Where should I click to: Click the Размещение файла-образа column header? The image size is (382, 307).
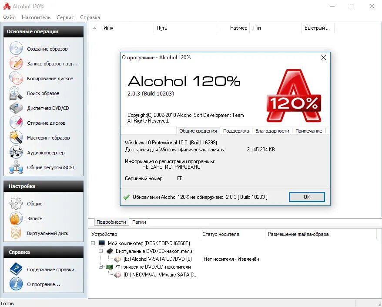coord(321,234)
